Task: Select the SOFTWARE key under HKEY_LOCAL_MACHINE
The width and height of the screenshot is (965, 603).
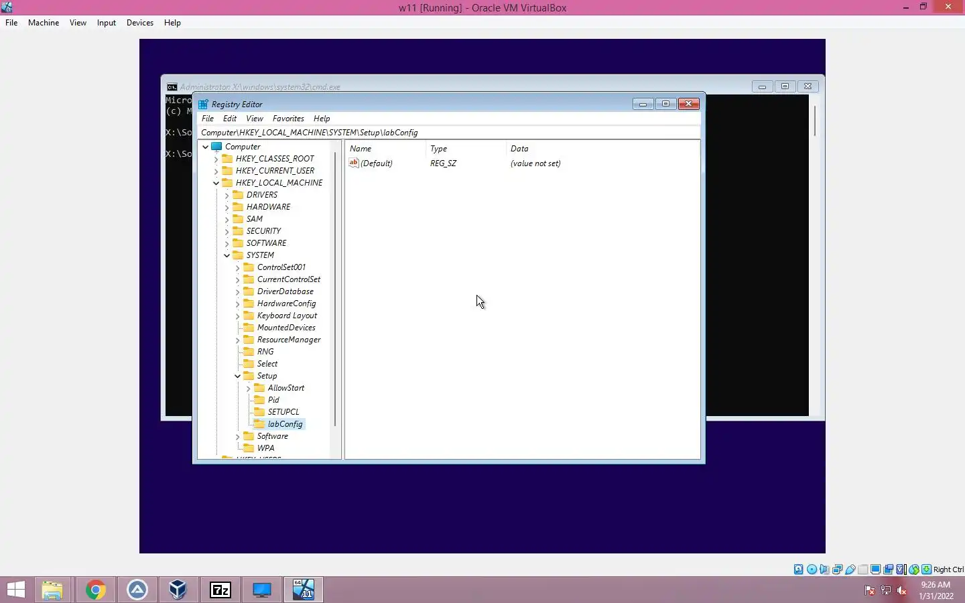Action: [x=266, y=243]
